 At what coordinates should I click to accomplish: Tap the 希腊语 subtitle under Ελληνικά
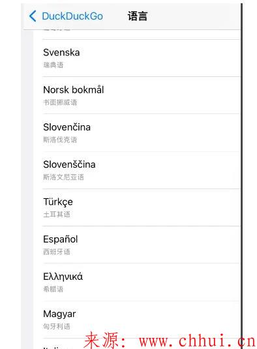click(53, 289)
